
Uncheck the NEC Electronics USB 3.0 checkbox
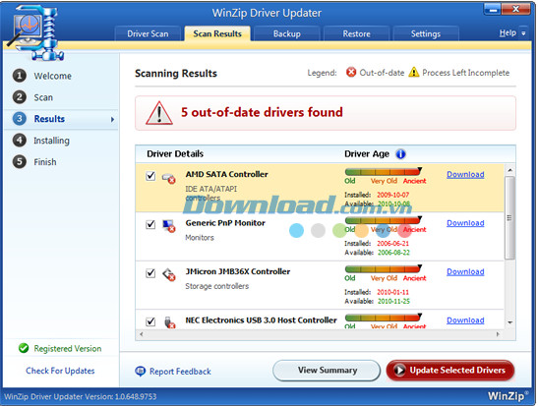150,321
